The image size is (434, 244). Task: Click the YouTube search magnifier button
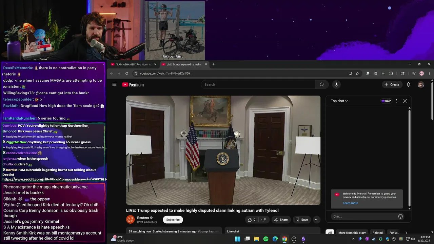point(322,84)
